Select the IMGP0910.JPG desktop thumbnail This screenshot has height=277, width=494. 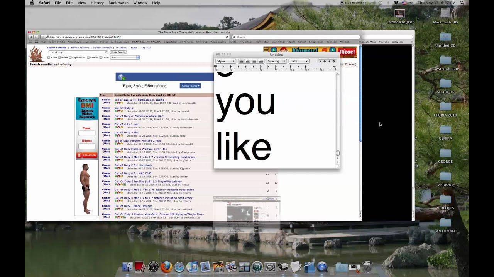[400, 14]
